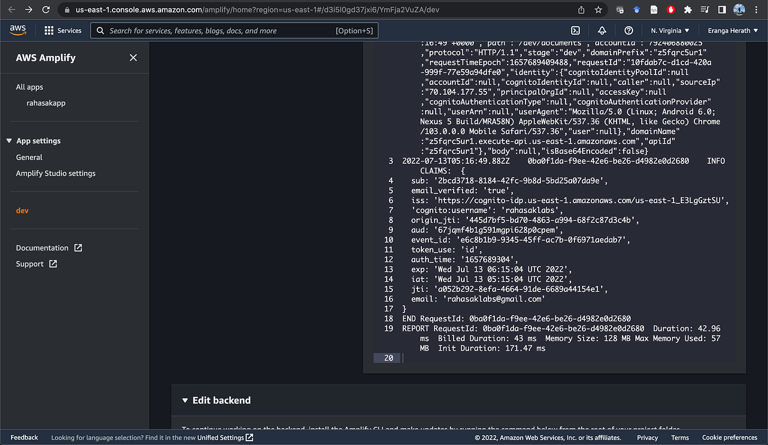This screenshot has height=445, width=768.
Task: Click the REPORT RequestId log line
Action: click(x=561, y=338)
